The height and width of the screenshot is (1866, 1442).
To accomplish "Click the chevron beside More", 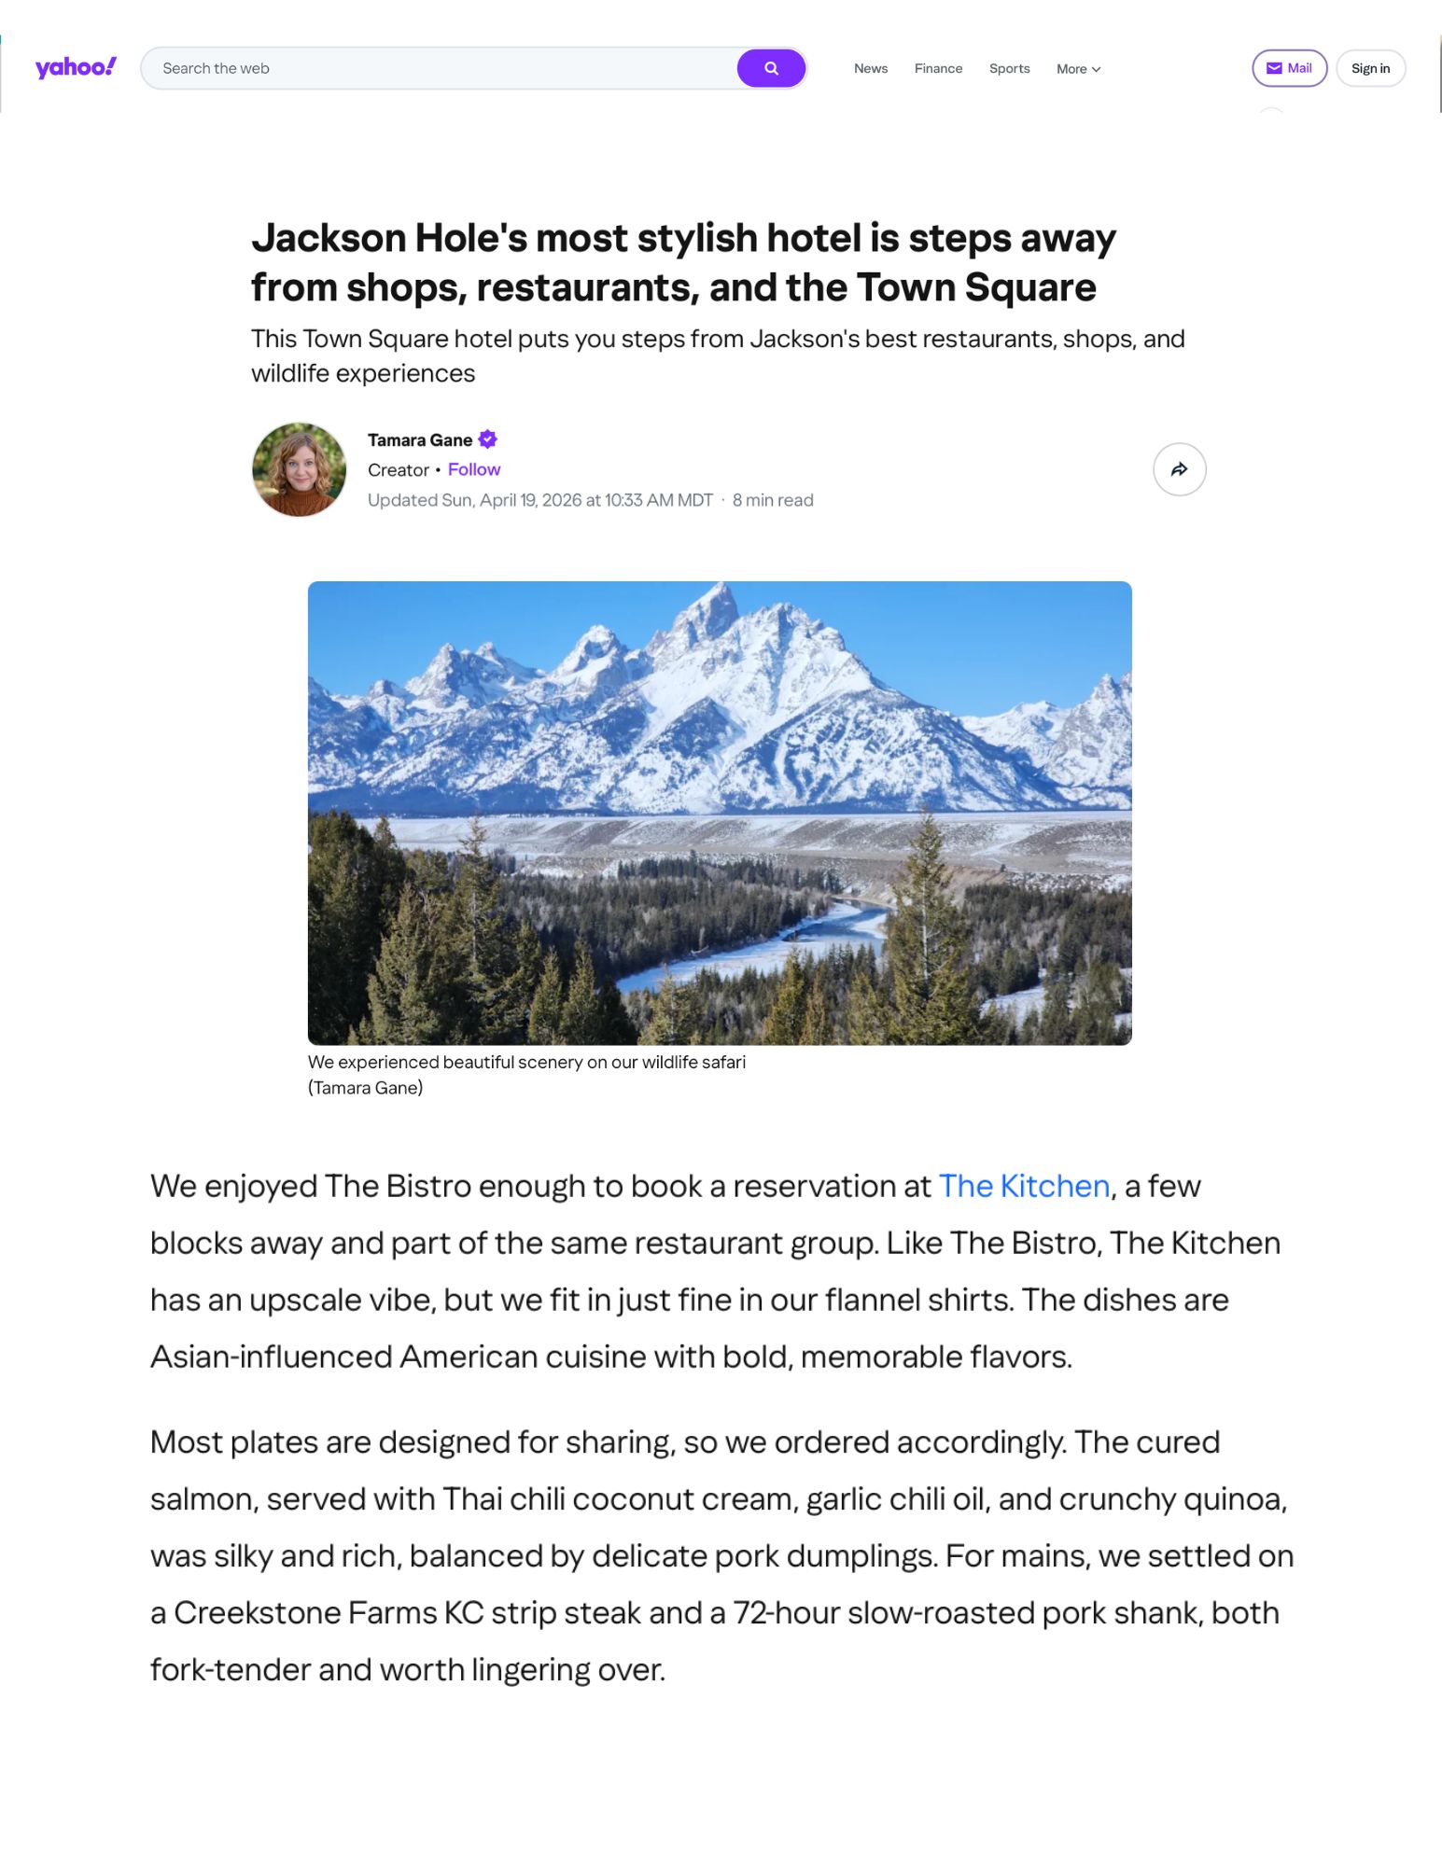I will (x=1096, y=69).
